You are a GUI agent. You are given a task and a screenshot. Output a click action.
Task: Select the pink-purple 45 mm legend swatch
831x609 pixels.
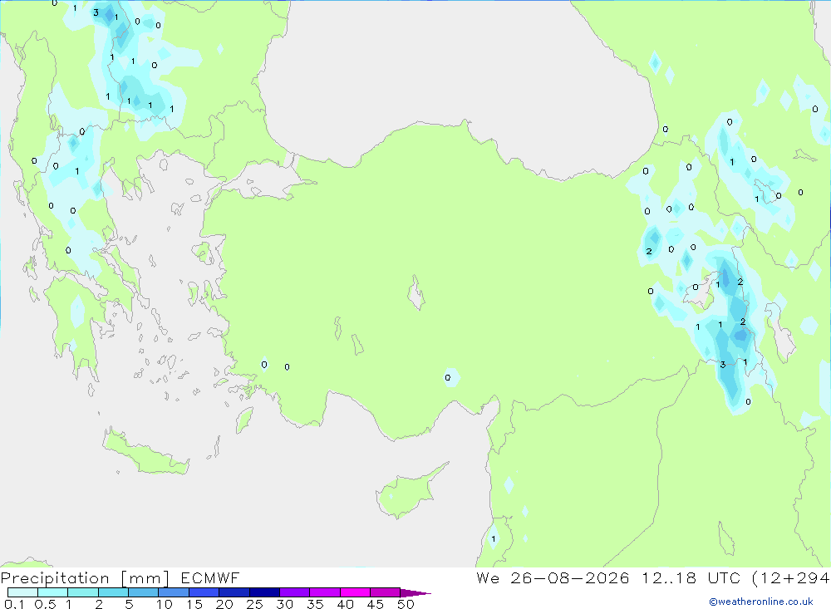pyautogui.click(x=386, y=592)
